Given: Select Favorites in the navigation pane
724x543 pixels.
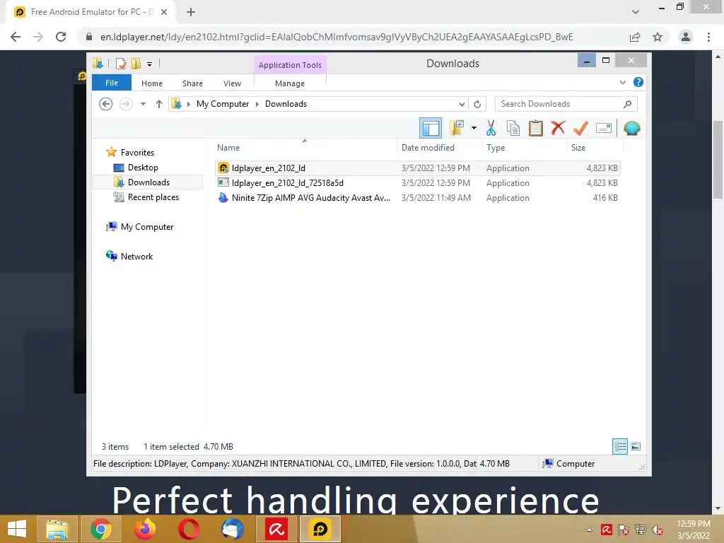Looking at the screenshot, I should (x=137, y=153).
